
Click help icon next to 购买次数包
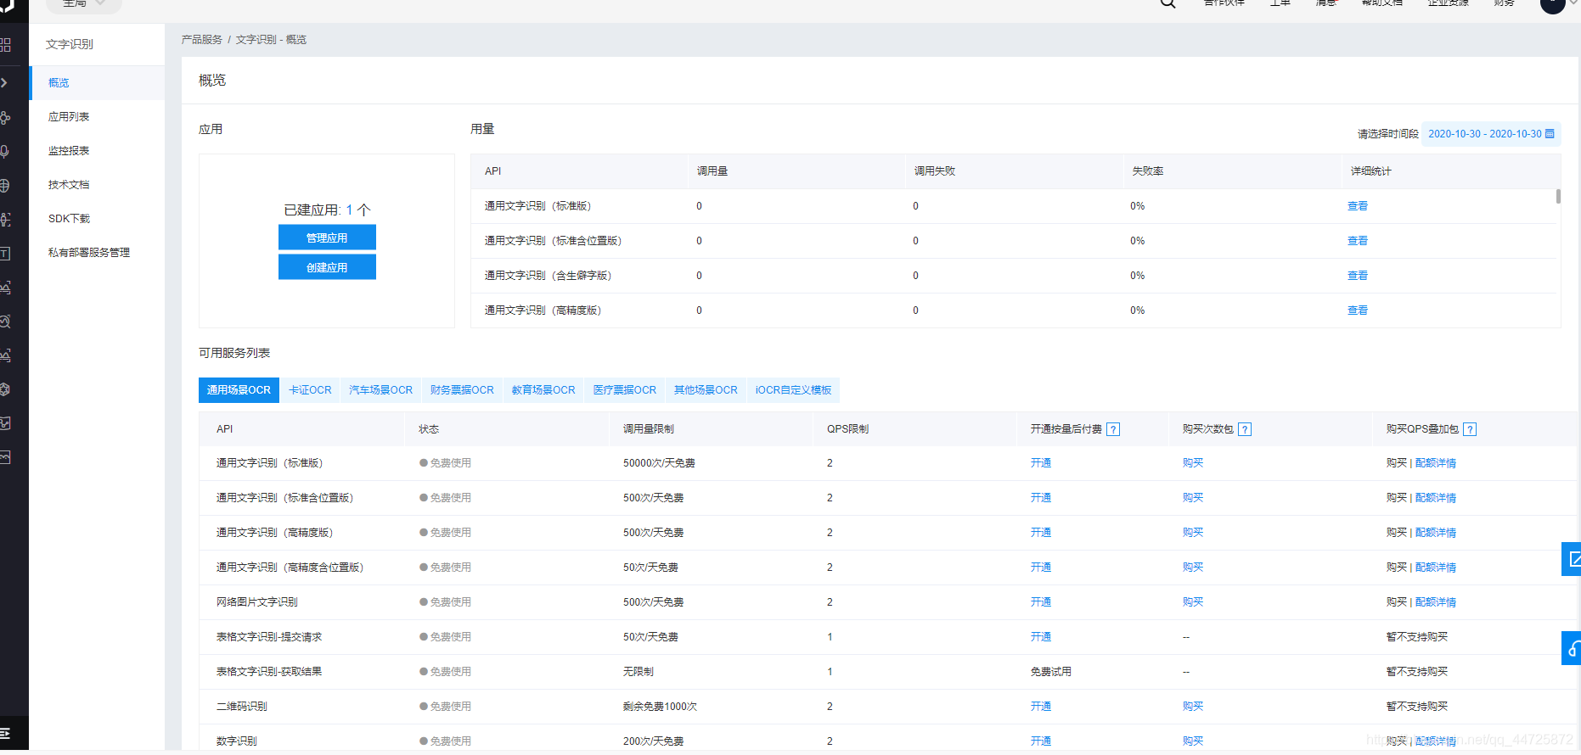click(x=1245, y=429)
